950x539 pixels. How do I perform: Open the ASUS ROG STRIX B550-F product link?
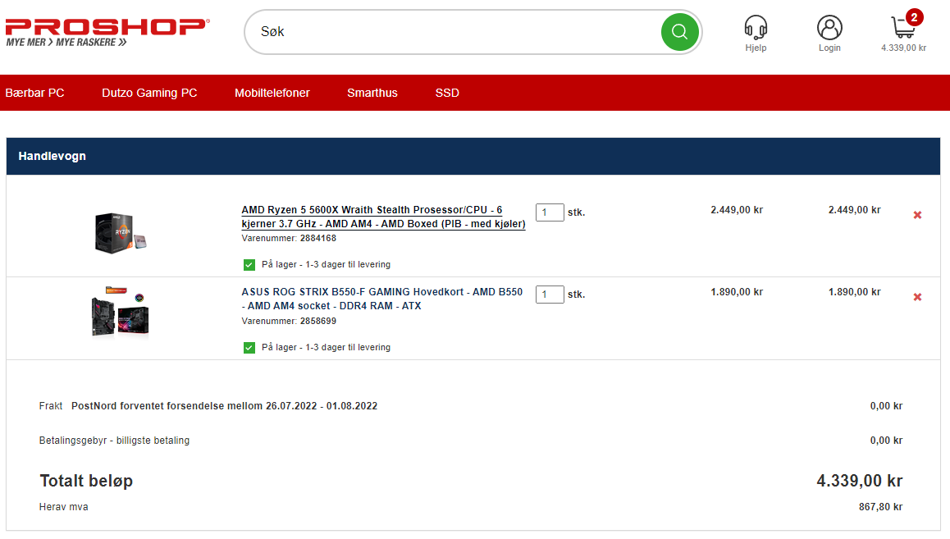(381, 299)
